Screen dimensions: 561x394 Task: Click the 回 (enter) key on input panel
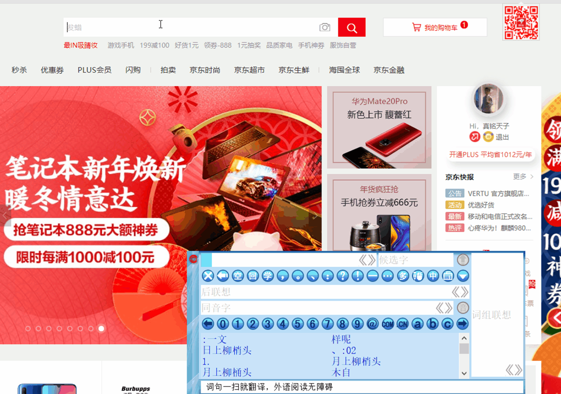[253, 276]
